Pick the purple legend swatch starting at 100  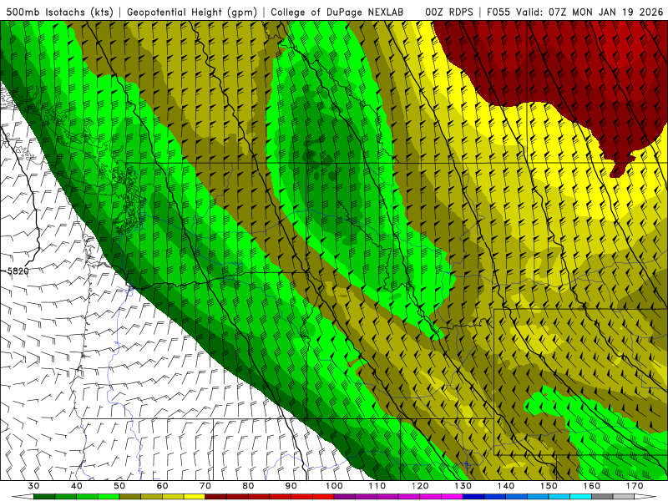345,497
